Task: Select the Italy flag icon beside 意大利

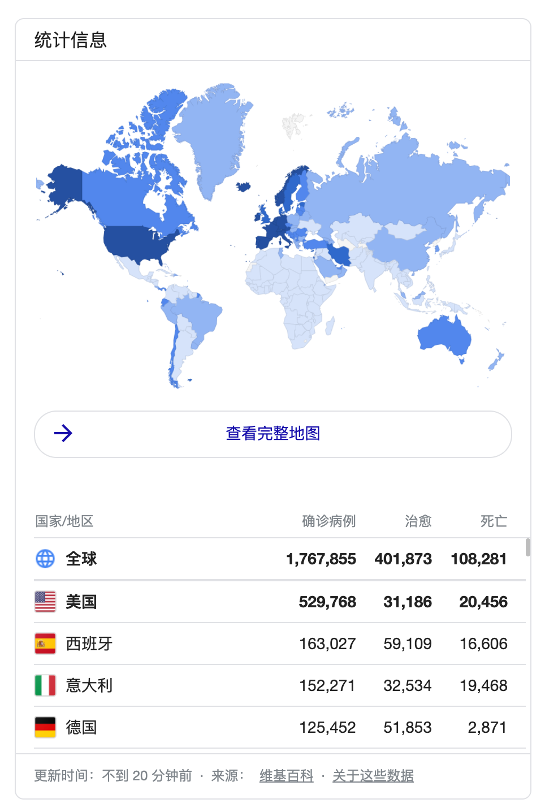Action: (x=45, y=685)
